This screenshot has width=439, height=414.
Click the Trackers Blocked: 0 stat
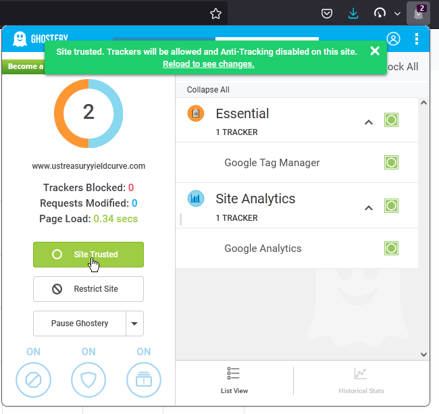(x=88, y=188)
